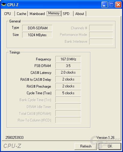Open the About tab
Screen dimensions: 123x152
(80, 14)
